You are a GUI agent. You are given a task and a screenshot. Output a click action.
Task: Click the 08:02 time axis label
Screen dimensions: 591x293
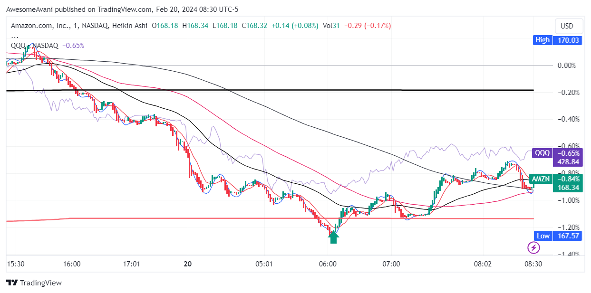tap(483, 264)
